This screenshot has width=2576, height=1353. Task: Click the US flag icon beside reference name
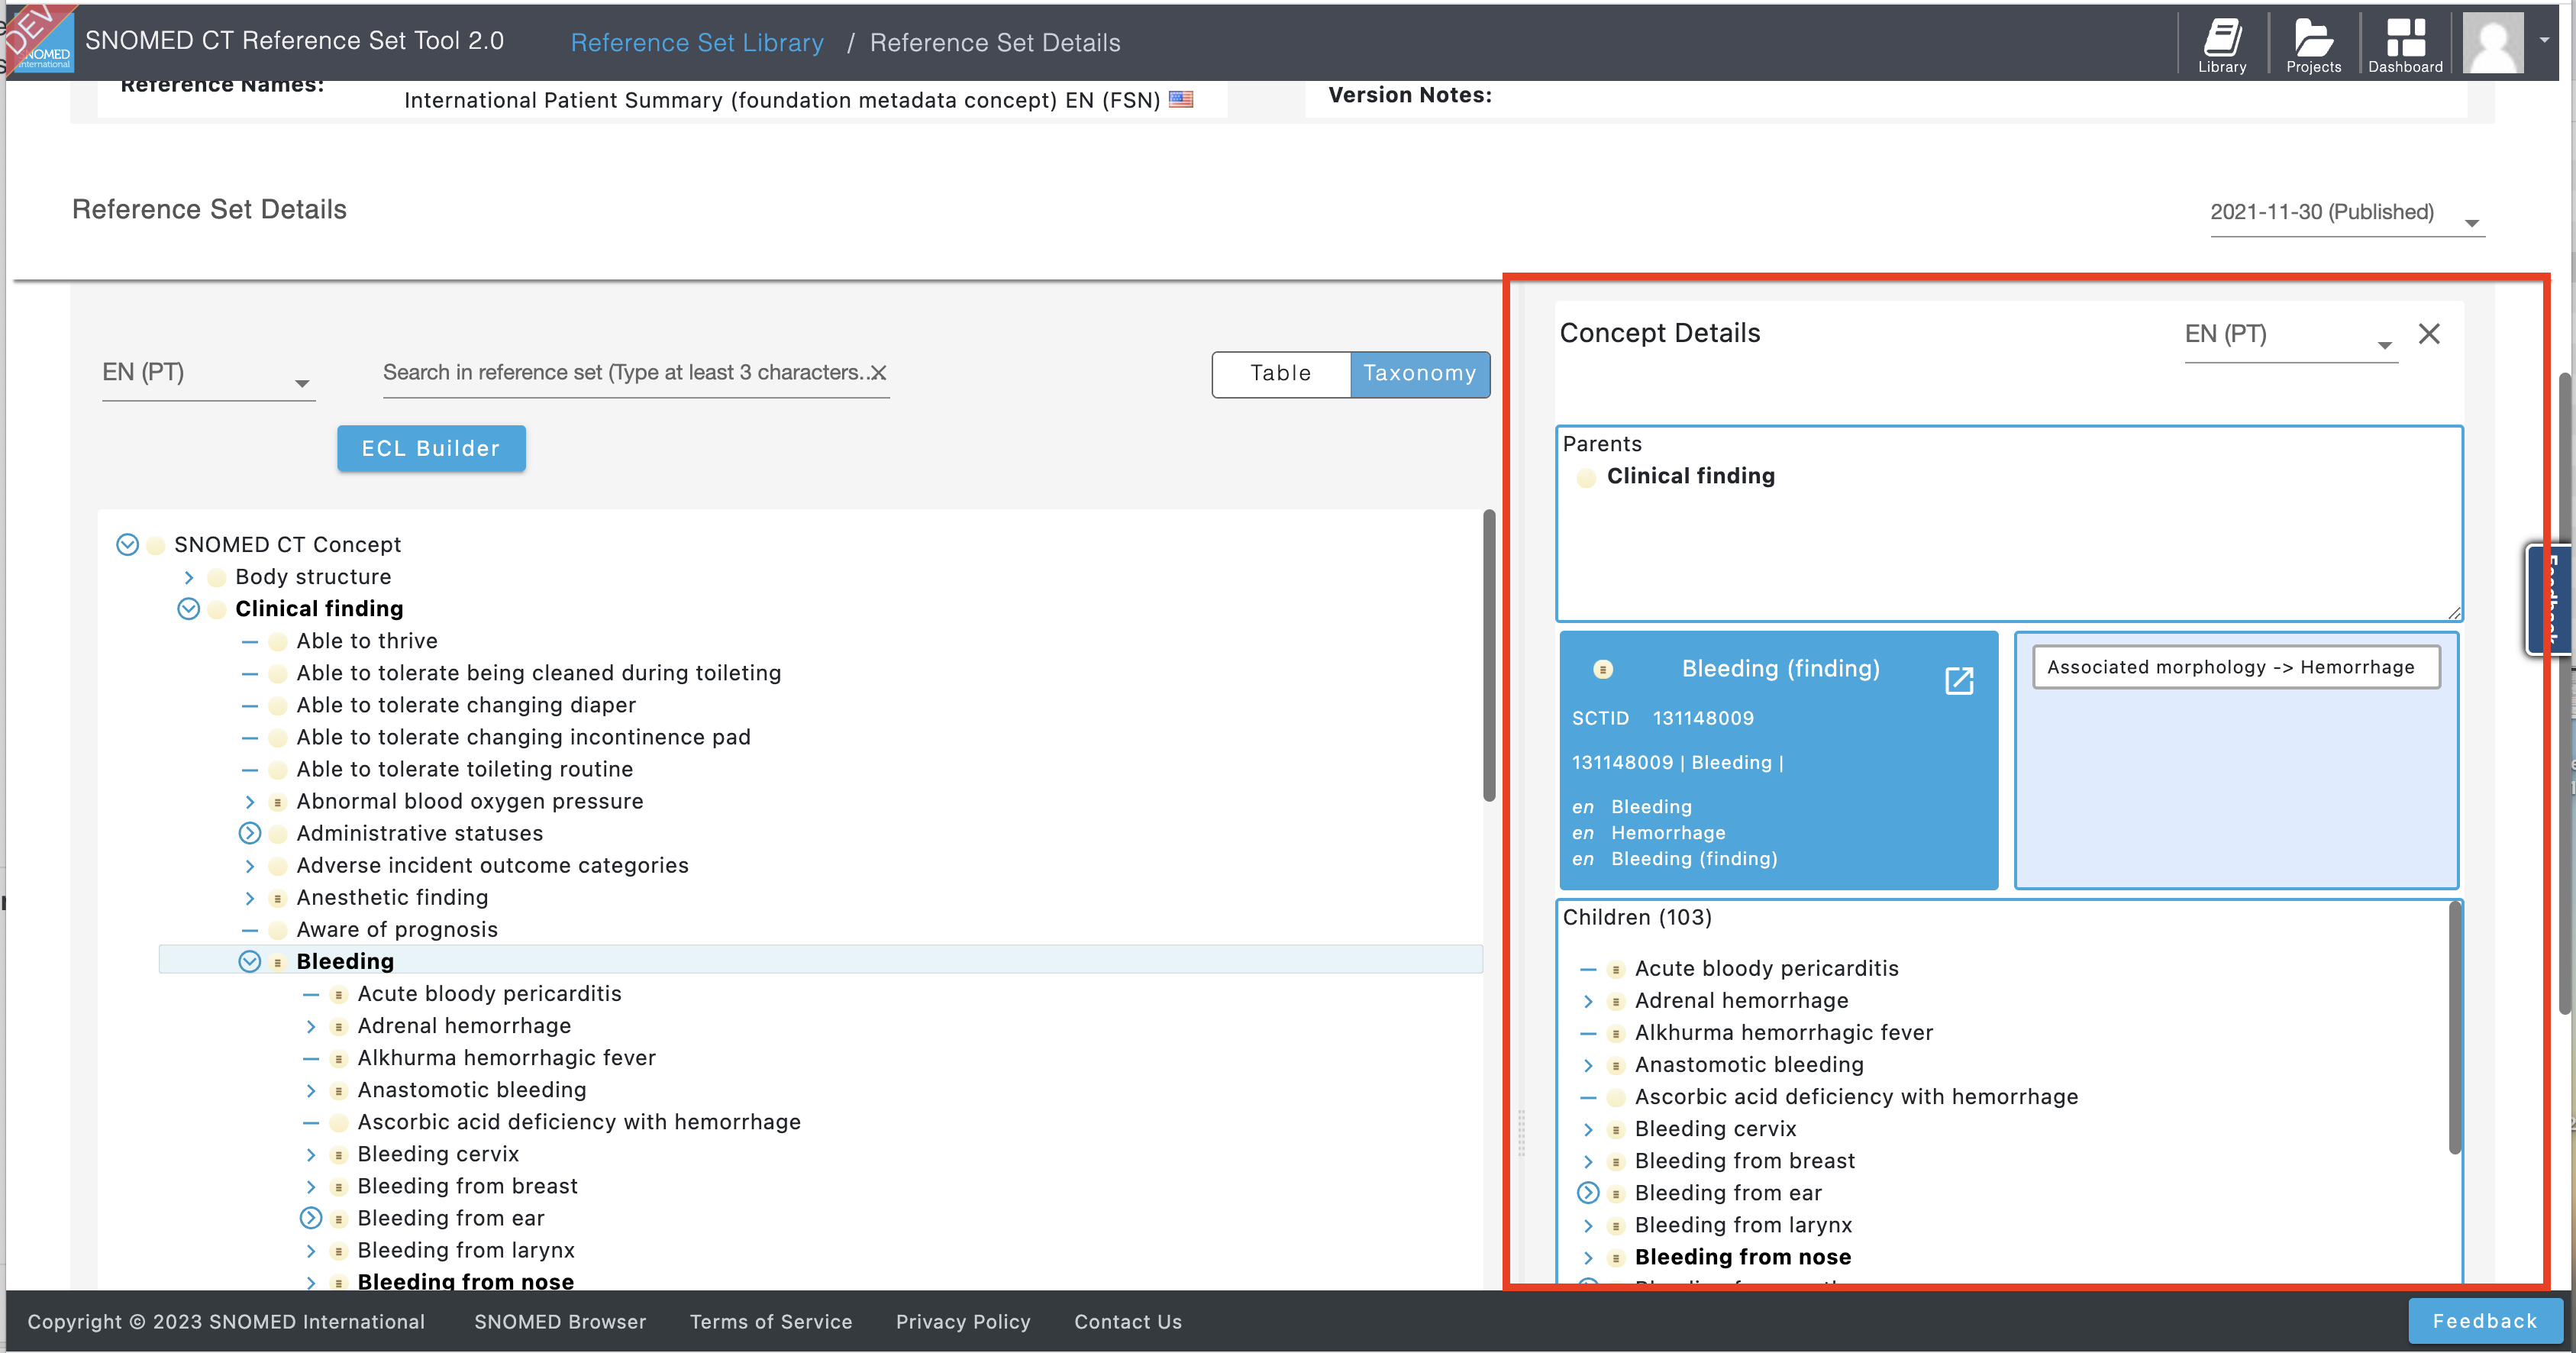(1181, 99)
